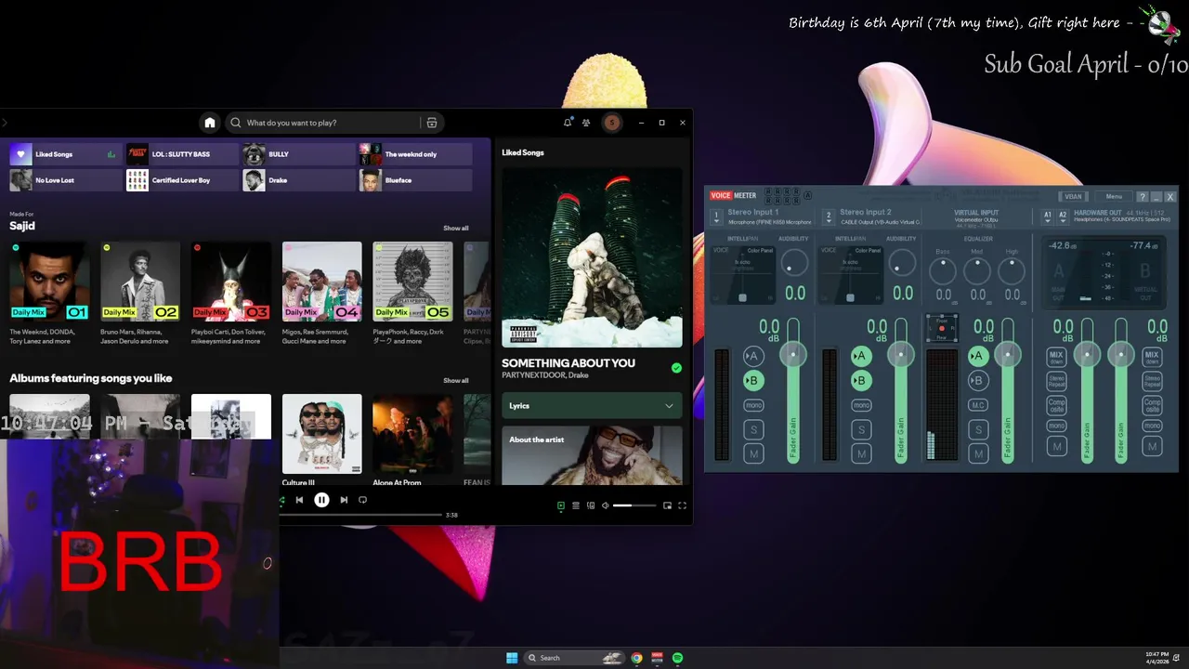Toggle Spotify repeat mode
The height and width of the screenshot is (669, 1189).
pyautogui.click(x=362, y=500)
